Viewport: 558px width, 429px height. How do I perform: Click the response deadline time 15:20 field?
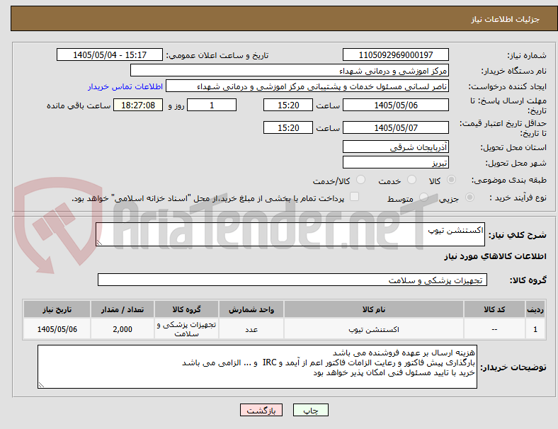pos(288,105)
